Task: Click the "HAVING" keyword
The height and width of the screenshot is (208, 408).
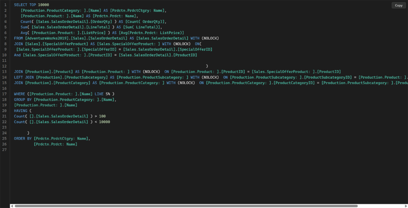Action: (21, 111)
